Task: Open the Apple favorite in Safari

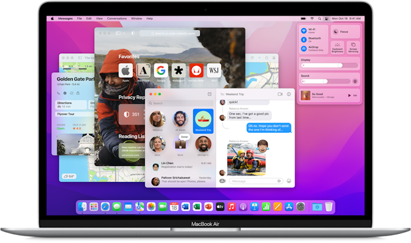Action: (126, 70)
